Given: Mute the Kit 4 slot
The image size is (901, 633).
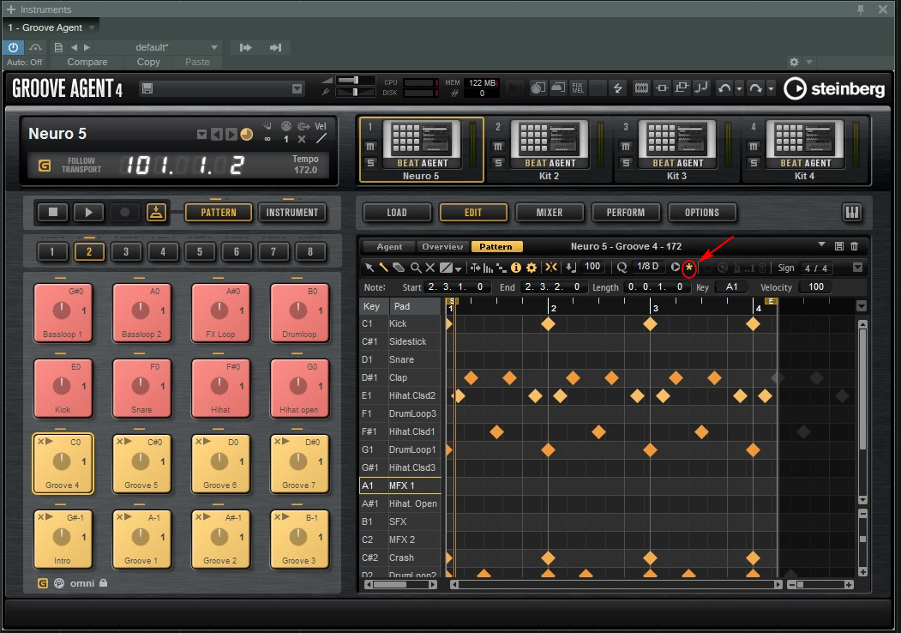Looking at the screenshot, I should tap(754, 147).
